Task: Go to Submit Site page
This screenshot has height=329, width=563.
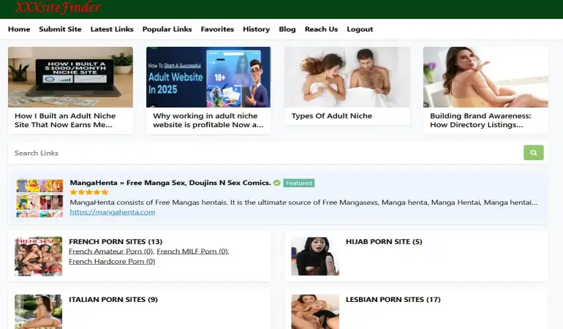Action: [60, 29]
